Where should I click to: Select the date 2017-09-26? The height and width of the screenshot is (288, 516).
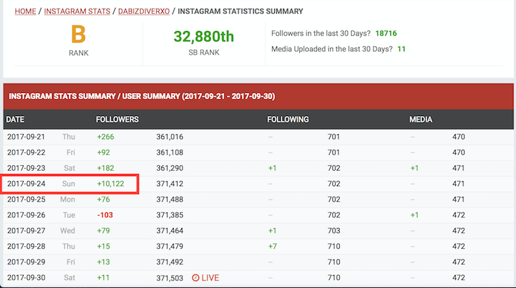pos(26,215)
